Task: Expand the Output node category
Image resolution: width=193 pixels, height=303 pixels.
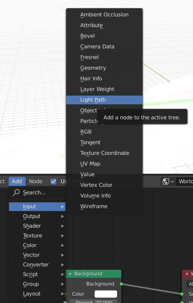Action: pyautogui.click(x=37, y=216)
